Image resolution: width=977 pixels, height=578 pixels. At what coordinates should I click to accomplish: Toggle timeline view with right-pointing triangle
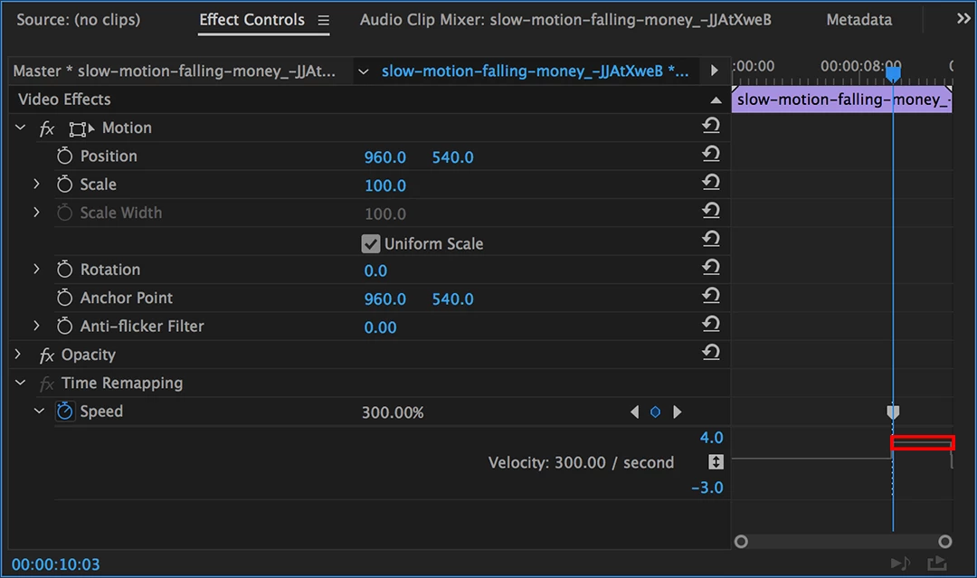click(715, 71)
